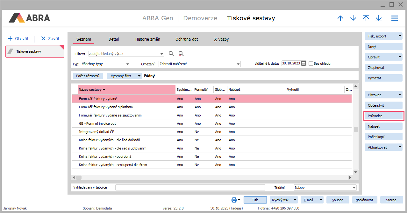Click the up arrow navigation icon

[x=340, y=18]
